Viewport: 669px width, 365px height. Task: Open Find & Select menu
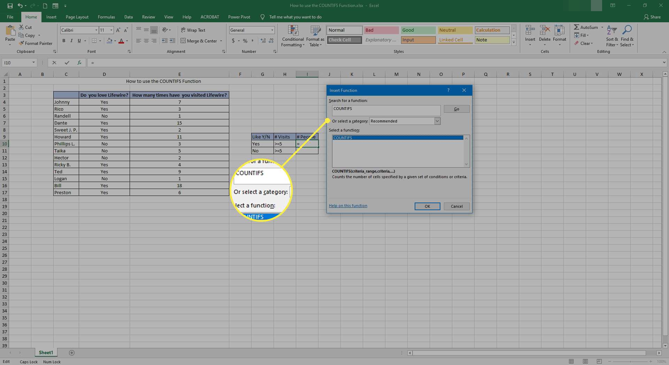627,36
